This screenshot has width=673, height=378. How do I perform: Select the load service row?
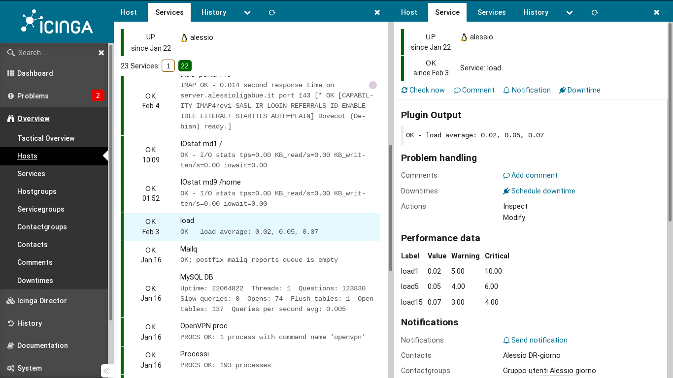tap(251, 226)
